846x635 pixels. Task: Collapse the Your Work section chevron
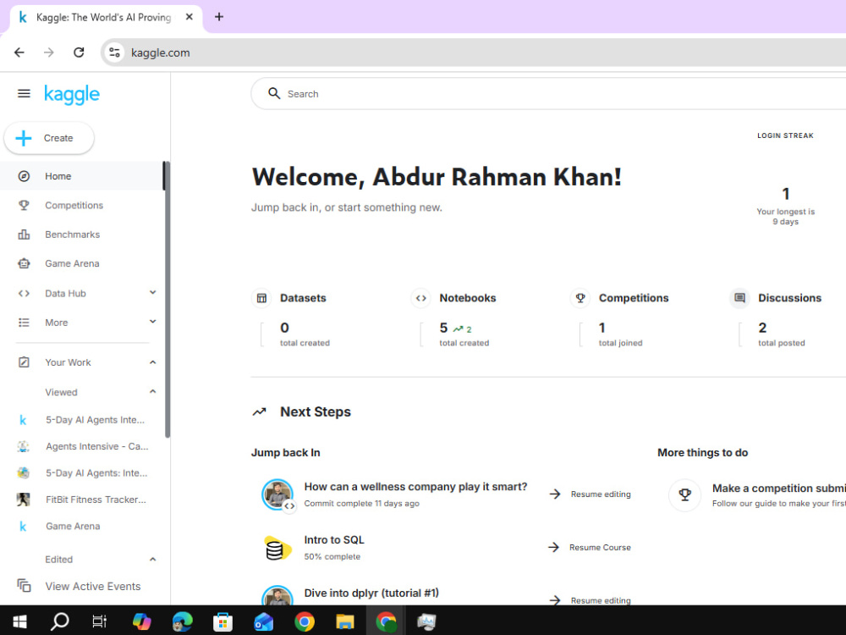[x=152, y=362]
